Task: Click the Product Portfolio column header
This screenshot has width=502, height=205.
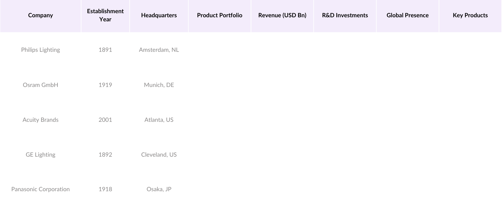Action: (220, 15)
